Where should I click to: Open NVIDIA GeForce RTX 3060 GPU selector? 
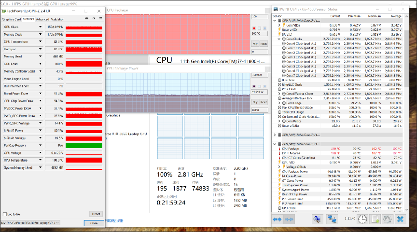tap(31, 223)
